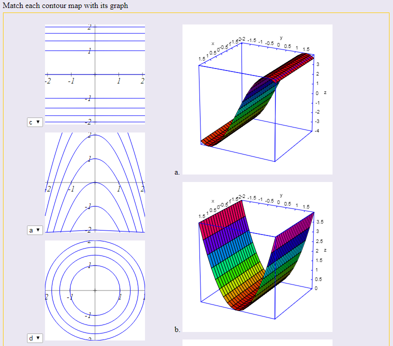Select the U-shaped trough 3D surface graph

pyautogui.click(x=257, y=256)
